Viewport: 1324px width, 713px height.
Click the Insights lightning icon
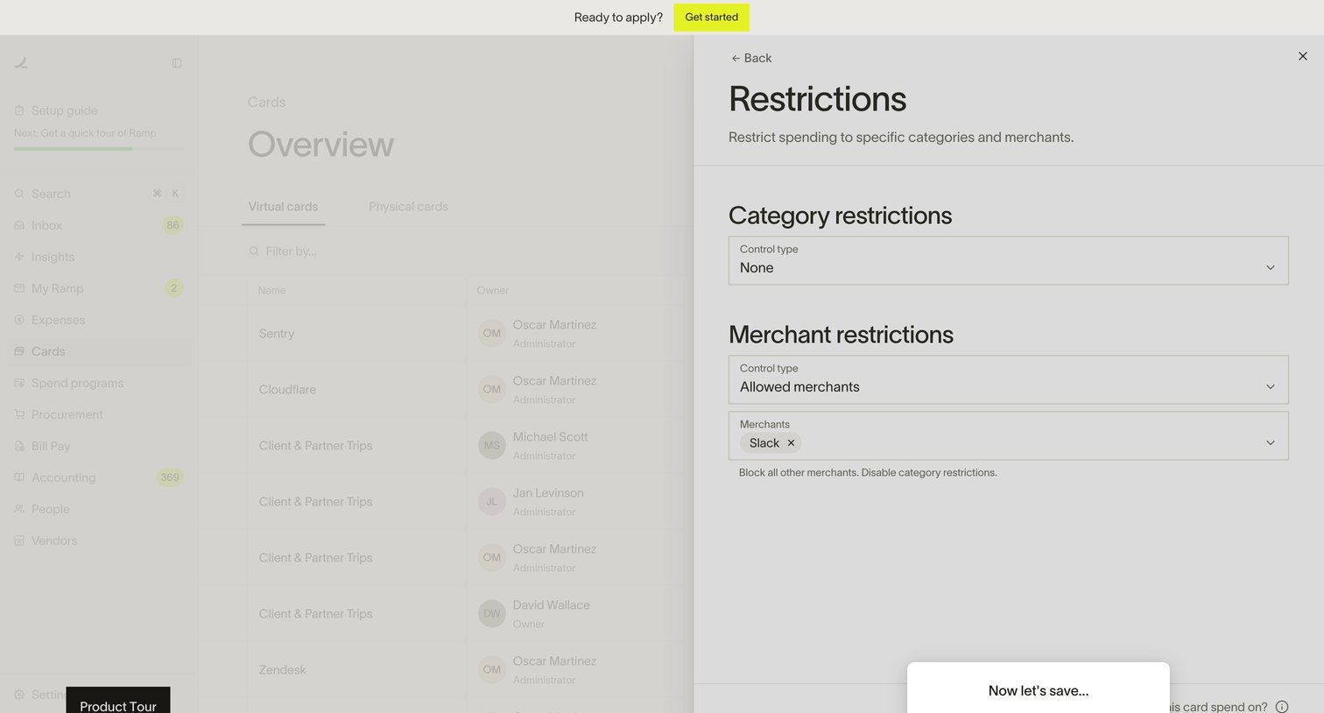(19, 257)
